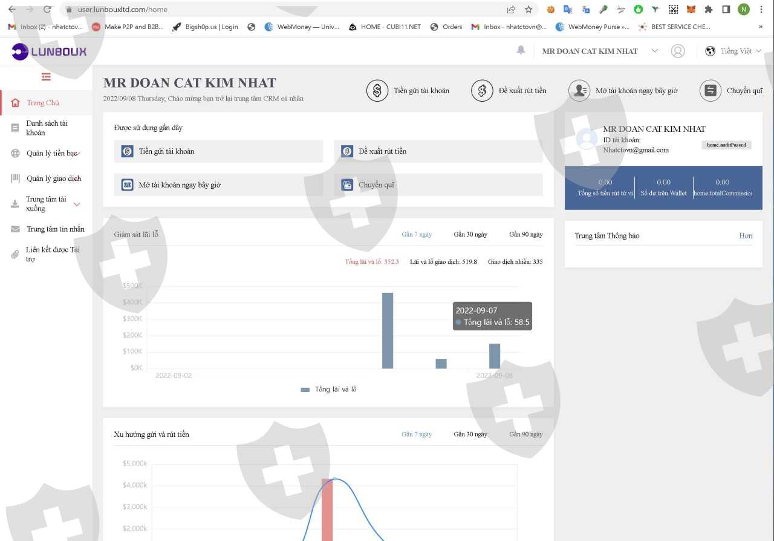774x541 pixels.
Task: Open the MR DOAN CAT KIM NHAT dropdown
Action: [x=654, y=51]
